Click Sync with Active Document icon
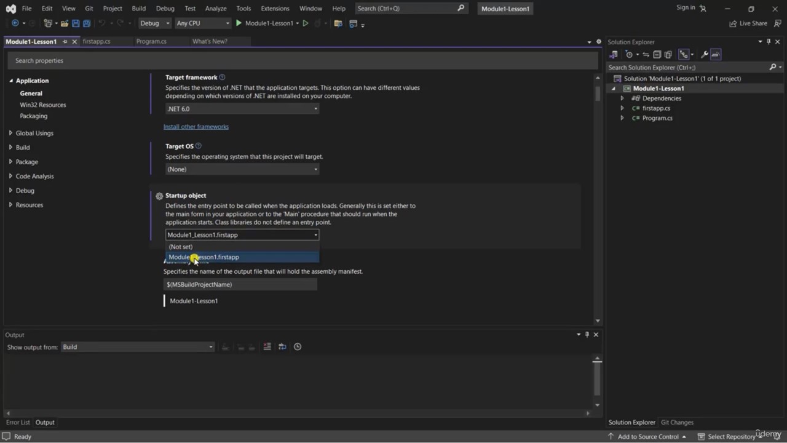The width and height of the screenshot is (787, 443). [646, 54]
